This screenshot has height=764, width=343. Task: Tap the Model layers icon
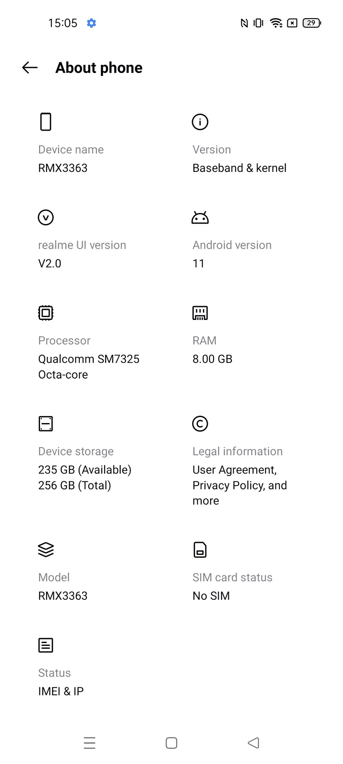pos(46,550)
